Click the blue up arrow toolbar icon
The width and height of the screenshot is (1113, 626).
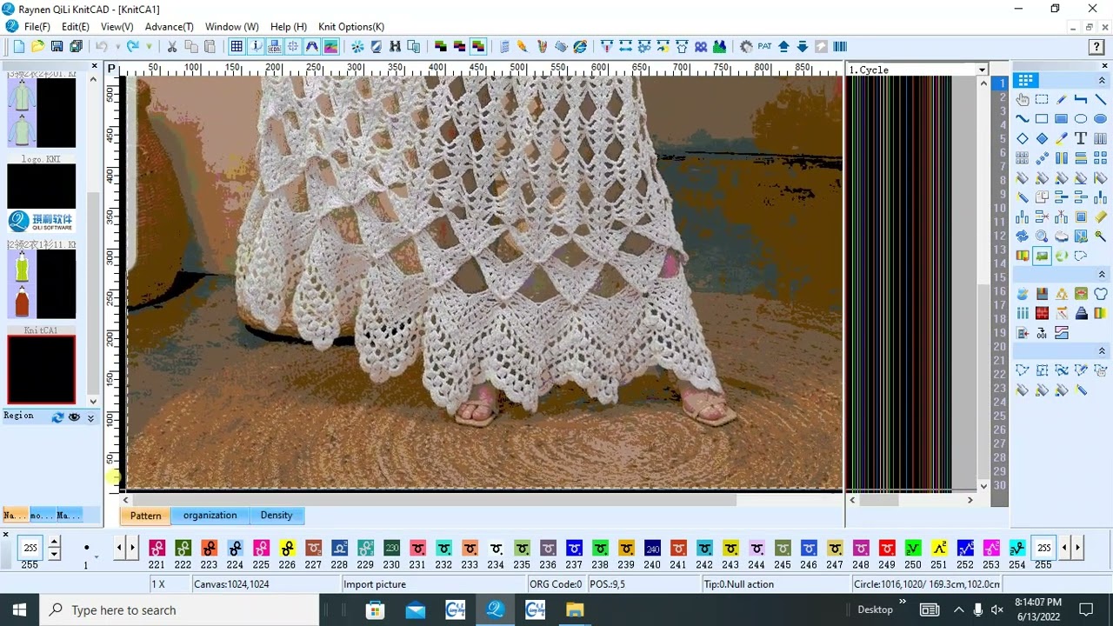point(783,47)
